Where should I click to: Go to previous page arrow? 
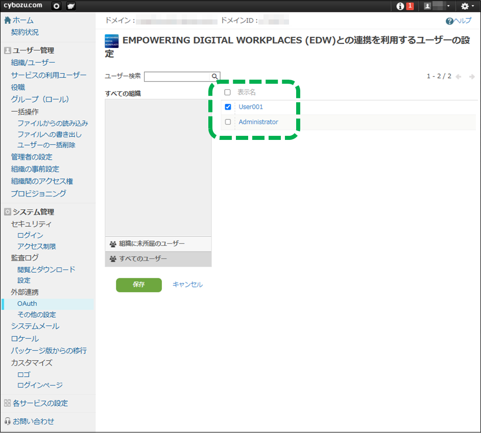tap(459, 77)
